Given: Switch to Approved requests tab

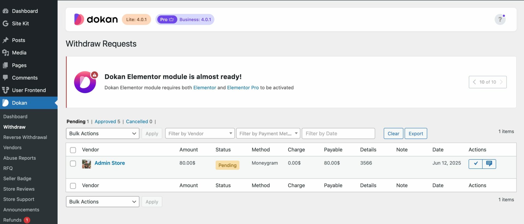Looking at the screenshot, I should click(x=105, y=121).
